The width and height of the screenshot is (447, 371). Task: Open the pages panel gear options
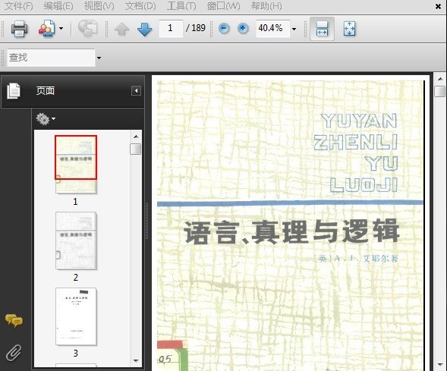click(46, 119)
